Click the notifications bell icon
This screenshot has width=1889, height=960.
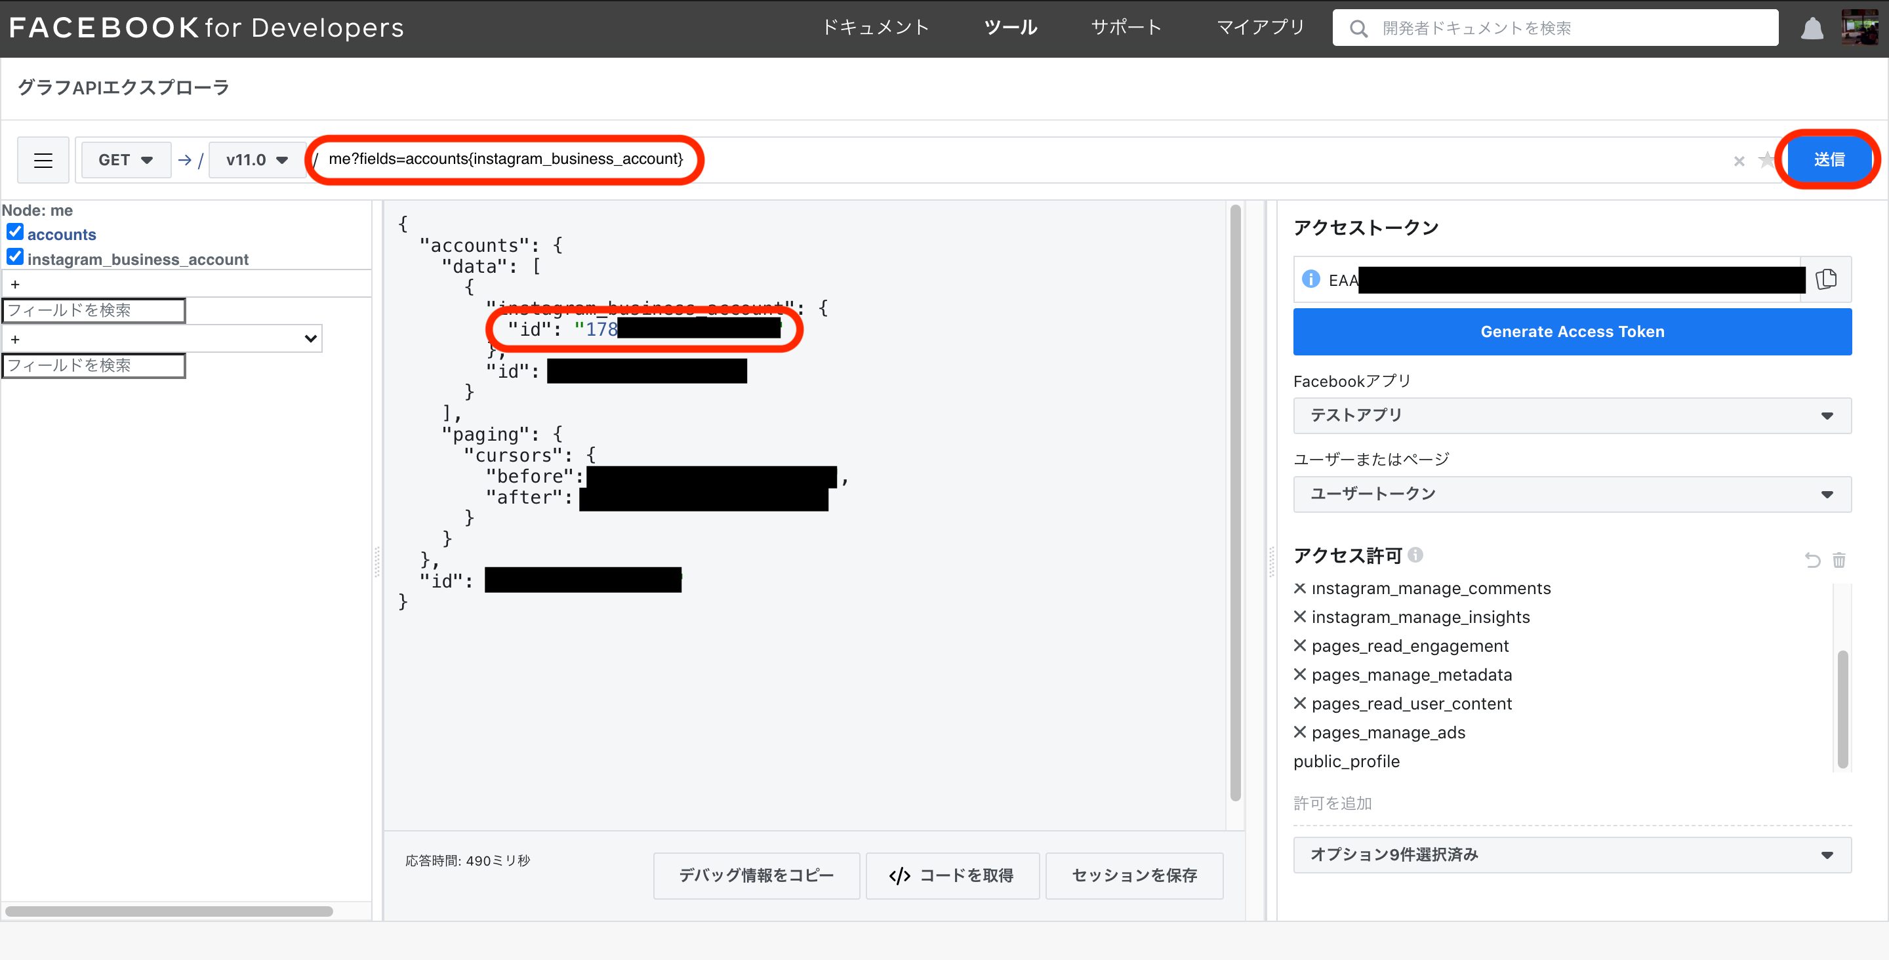(1812, 29)
